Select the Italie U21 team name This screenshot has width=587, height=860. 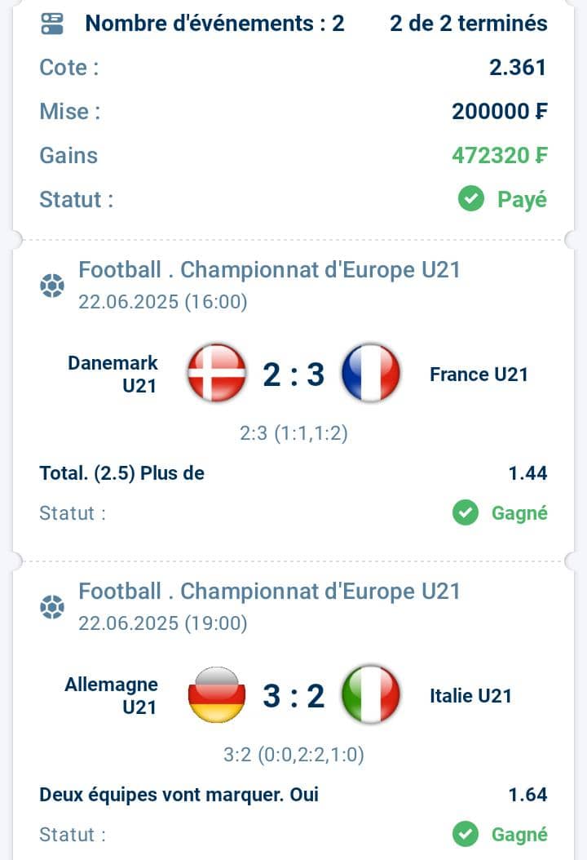pos(470,695)
